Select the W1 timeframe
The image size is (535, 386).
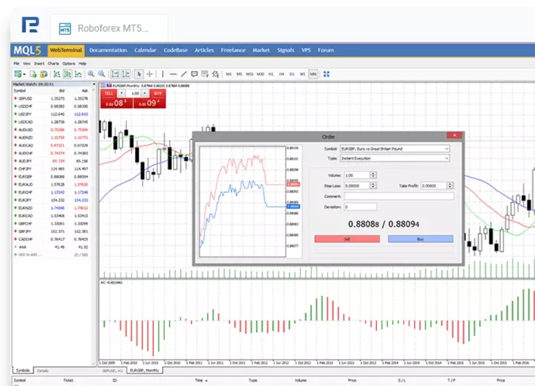[x=303, y=74]
